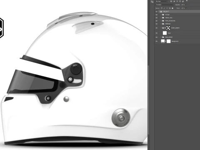Select the Background layer mask thumbnail
The width and height of the screenshot is (200, 150).
point(169,41)
